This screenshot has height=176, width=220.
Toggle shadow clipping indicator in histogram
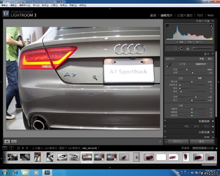167,25
